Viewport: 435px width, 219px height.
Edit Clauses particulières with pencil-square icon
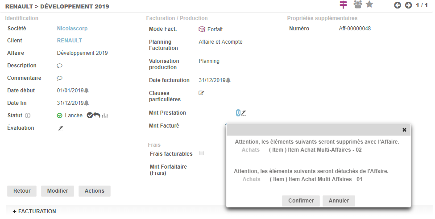click(201, 93)
